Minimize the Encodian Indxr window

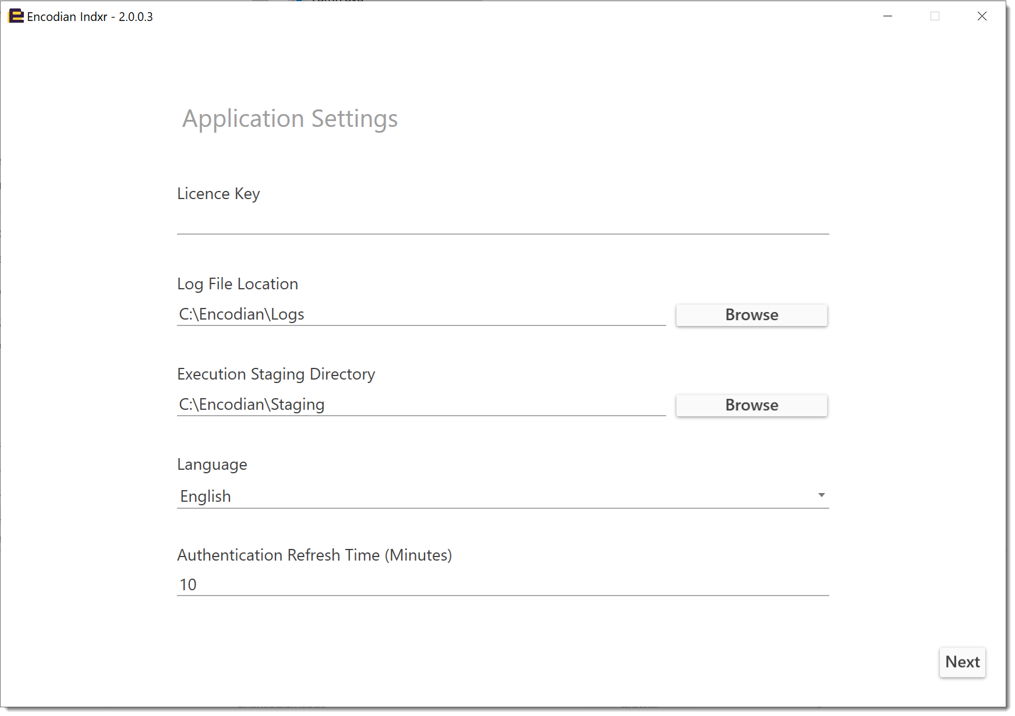tap(887, 16)
